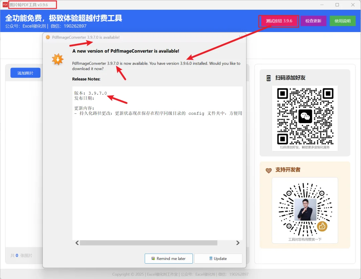Viewport: 361px width, 279px height.
Task: Click the text 版本: 3.9.7.0
Action: click(x=91, y=93)
